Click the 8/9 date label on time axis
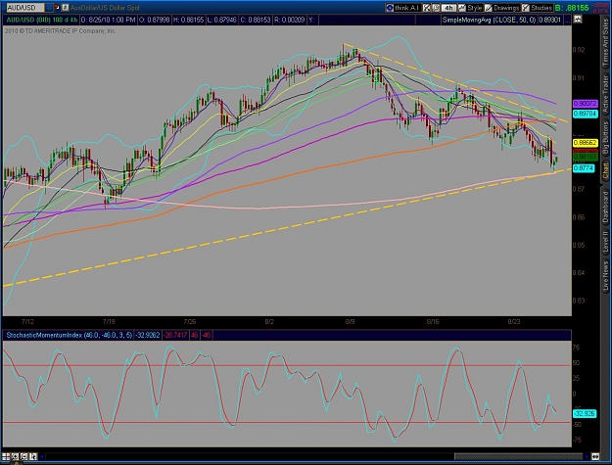The width and height of the screenshot is (612, 465). [x=351, y=322]
